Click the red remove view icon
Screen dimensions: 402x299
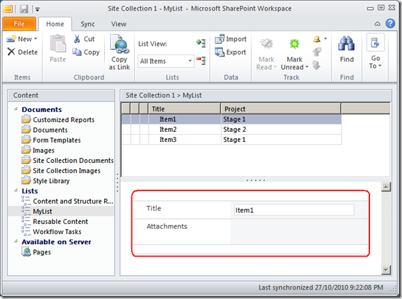pyautogui.click(x=201, y=61)
